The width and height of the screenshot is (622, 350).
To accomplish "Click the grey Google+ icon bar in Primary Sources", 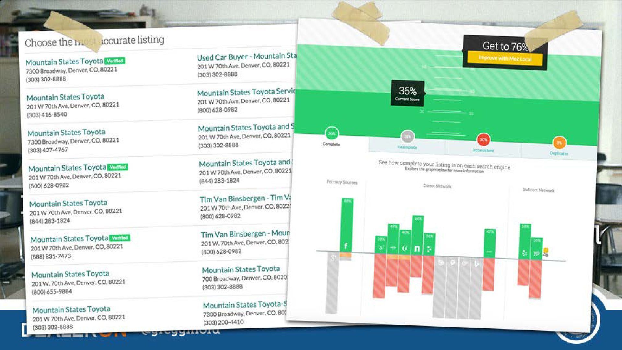I will point(332,283).
